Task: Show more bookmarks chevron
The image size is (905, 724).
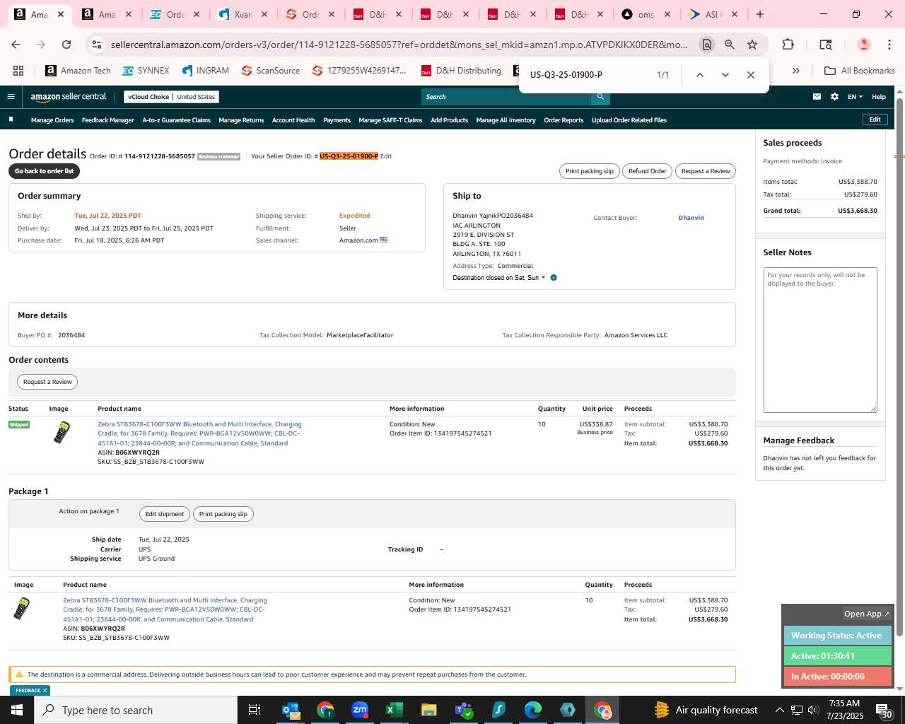Action: coord(795,71)
